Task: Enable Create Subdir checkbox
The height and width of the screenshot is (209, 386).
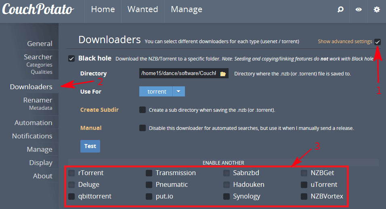Action: coord(142,110)
